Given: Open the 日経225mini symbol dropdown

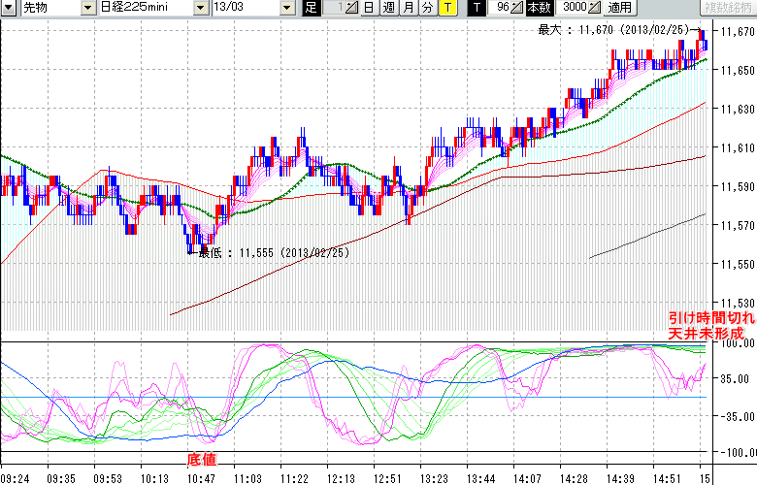Looking at the screenshot, I should click(x=200, y=8).
